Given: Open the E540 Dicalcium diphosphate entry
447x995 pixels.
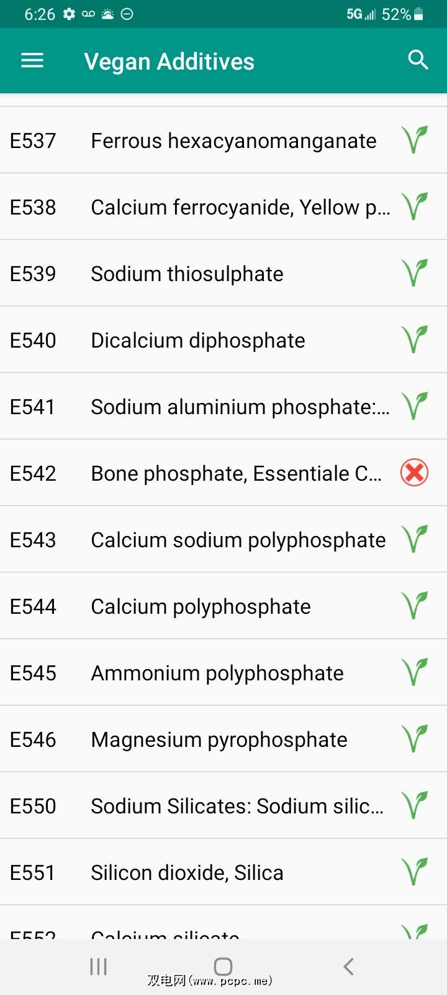Looking at the screenshot, I should pos(197,340).
